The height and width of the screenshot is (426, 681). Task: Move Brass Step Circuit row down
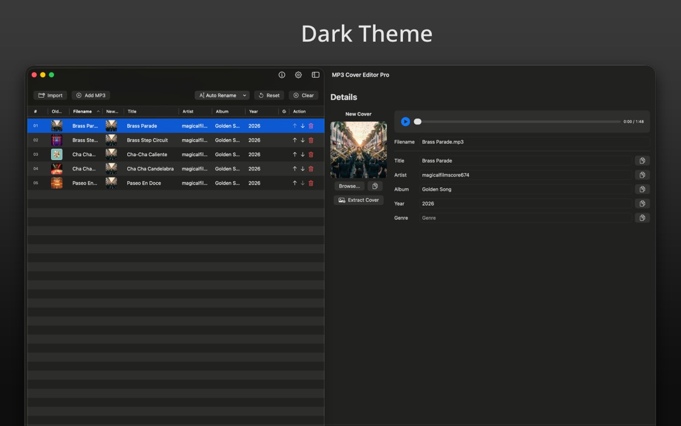[302, 140]
